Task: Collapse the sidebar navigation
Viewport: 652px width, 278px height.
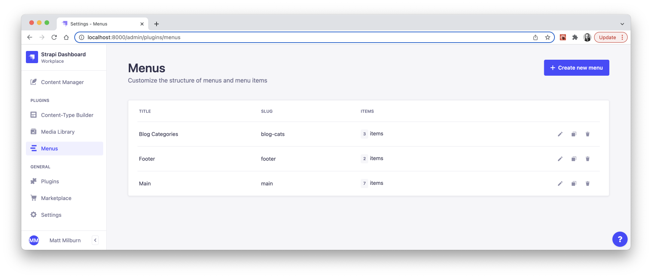Action: click(x=95, y=240)
